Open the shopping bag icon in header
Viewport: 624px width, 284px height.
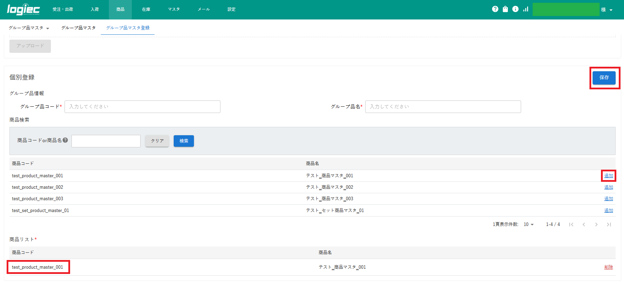(x=505, y=9)
